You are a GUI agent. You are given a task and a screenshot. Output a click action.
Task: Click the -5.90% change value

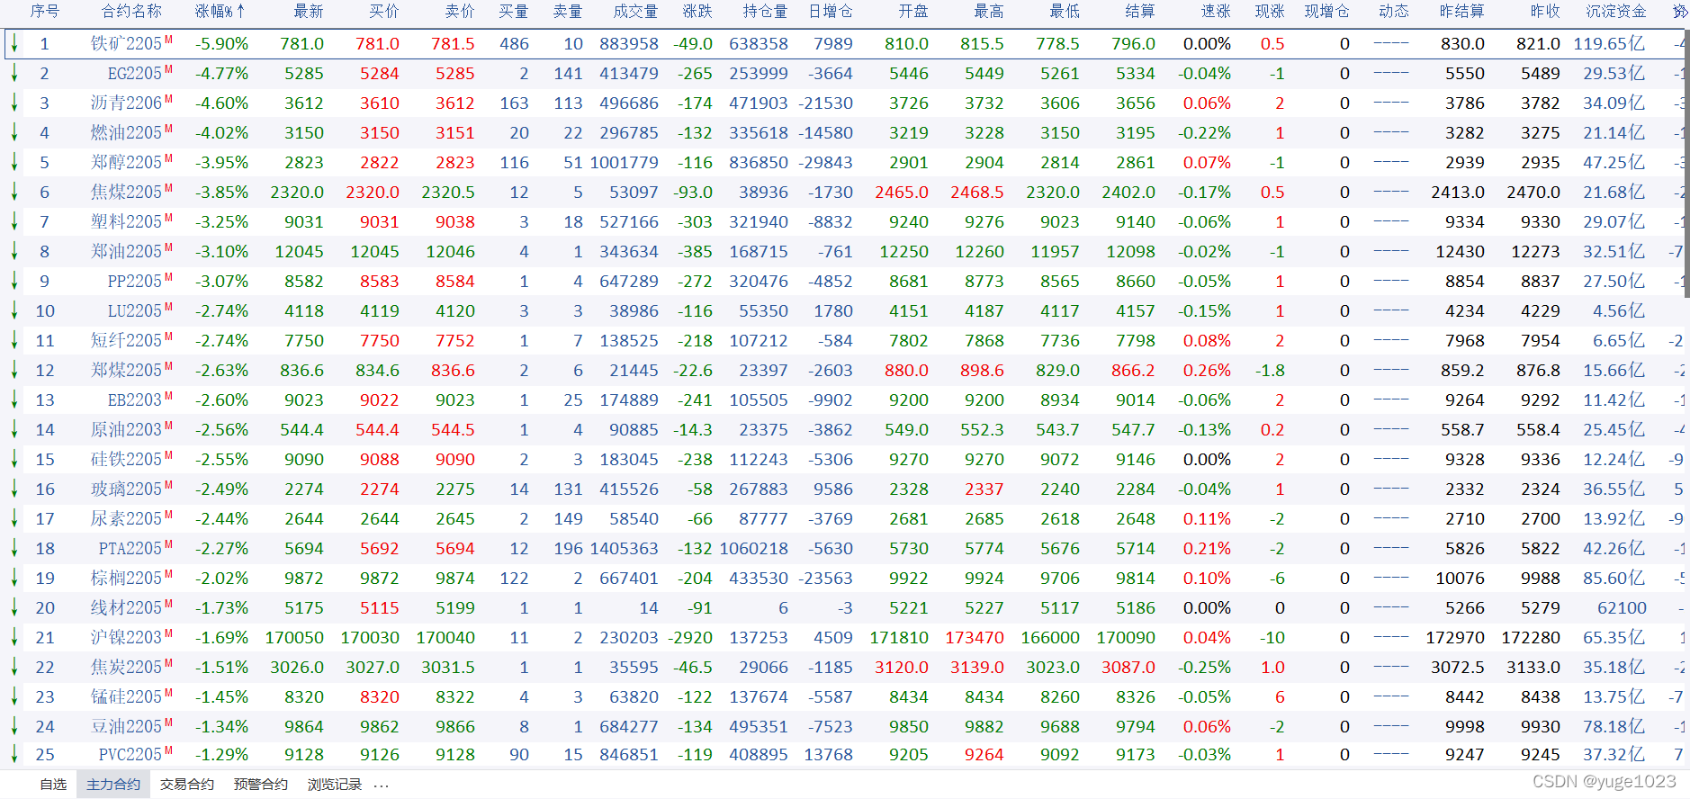[x=221, y=43]
